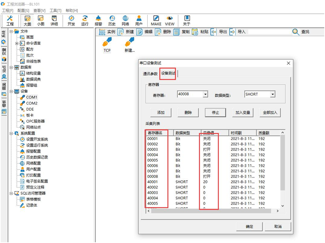Click the 时间戳 column header

pyautogui.click(x=242, y=133)
